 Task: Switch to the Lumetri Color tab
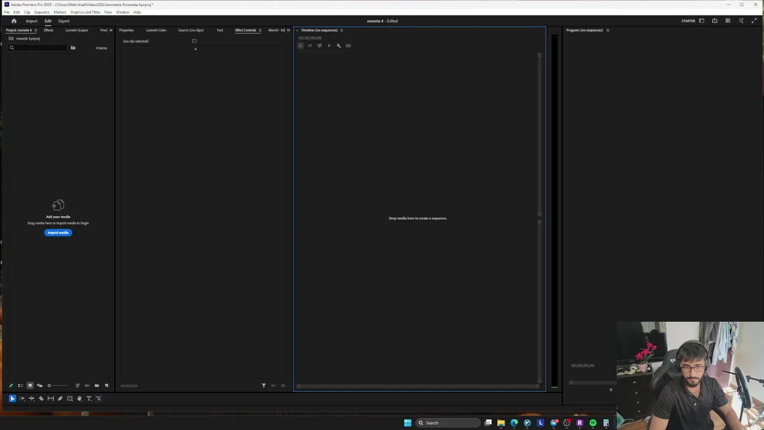[156, 30]
